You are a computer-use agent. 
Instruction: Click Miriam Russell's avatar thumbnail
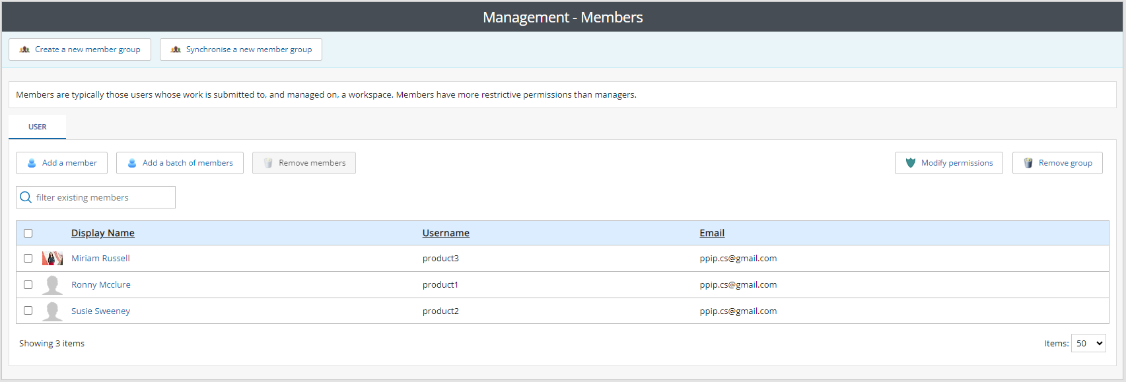pos(52,259)
